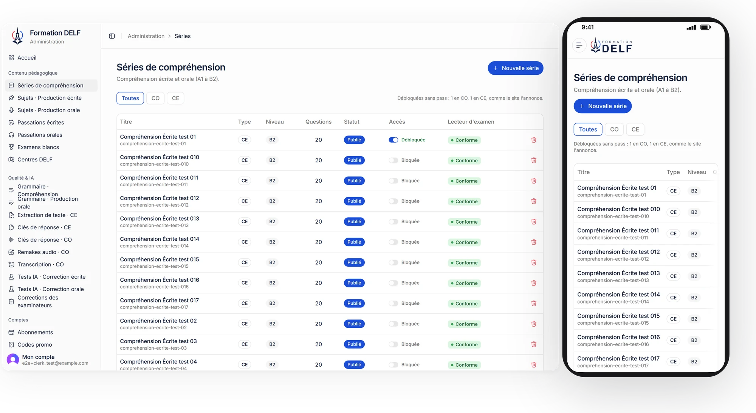756x413 pixels.
Task: Click the desktop Nouvelle série button
Action: pos(516,68)
